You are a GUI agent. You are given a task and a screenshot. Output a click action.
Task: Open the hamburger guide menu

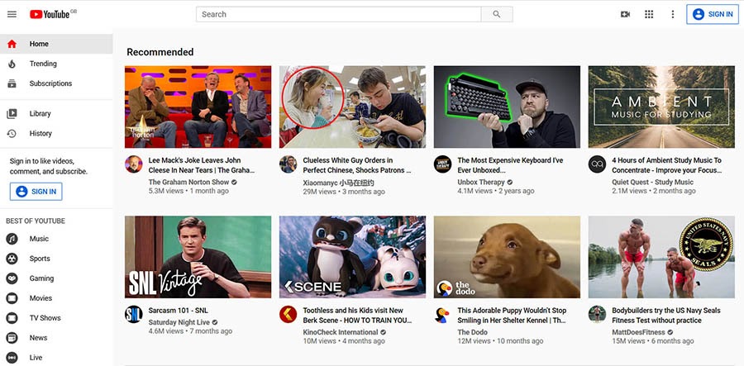(12, 14)
